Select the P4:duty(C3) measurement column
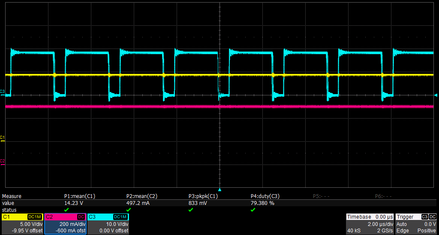This screenshot has height=235, width=439. [x=265, y=197]
